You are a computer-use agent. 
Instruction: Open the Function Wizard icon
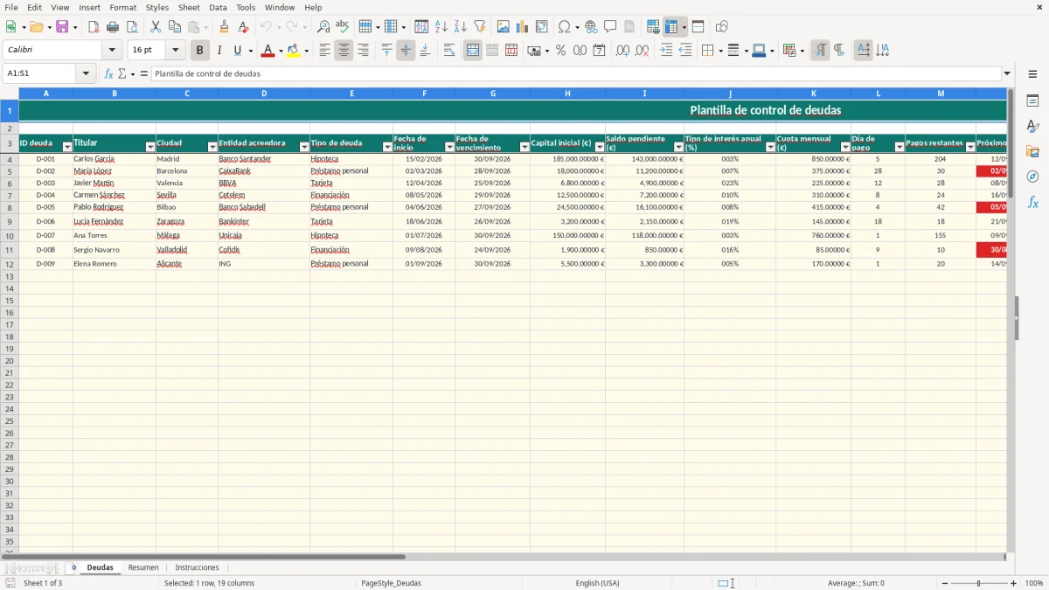[x=109, y=73]
